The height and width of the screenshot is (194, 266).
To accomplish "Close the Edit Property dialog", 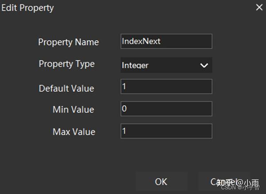I will pos(259,8).
